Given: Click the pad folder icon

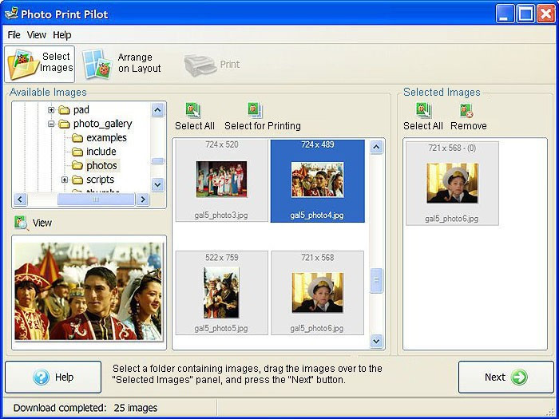Looking at the screenshot, I should (x=64, y=110).
